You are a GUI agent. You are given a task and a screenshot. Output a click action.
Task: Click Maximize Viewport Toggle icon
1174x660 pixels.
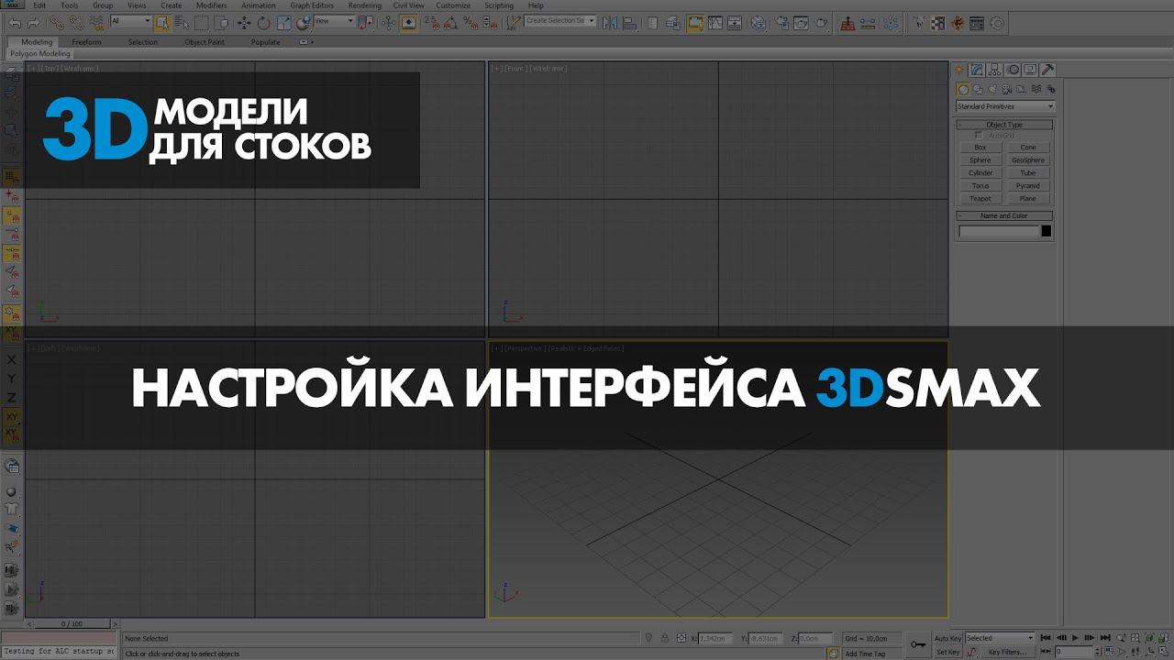pyautogui.click(x=1163, y=651)
